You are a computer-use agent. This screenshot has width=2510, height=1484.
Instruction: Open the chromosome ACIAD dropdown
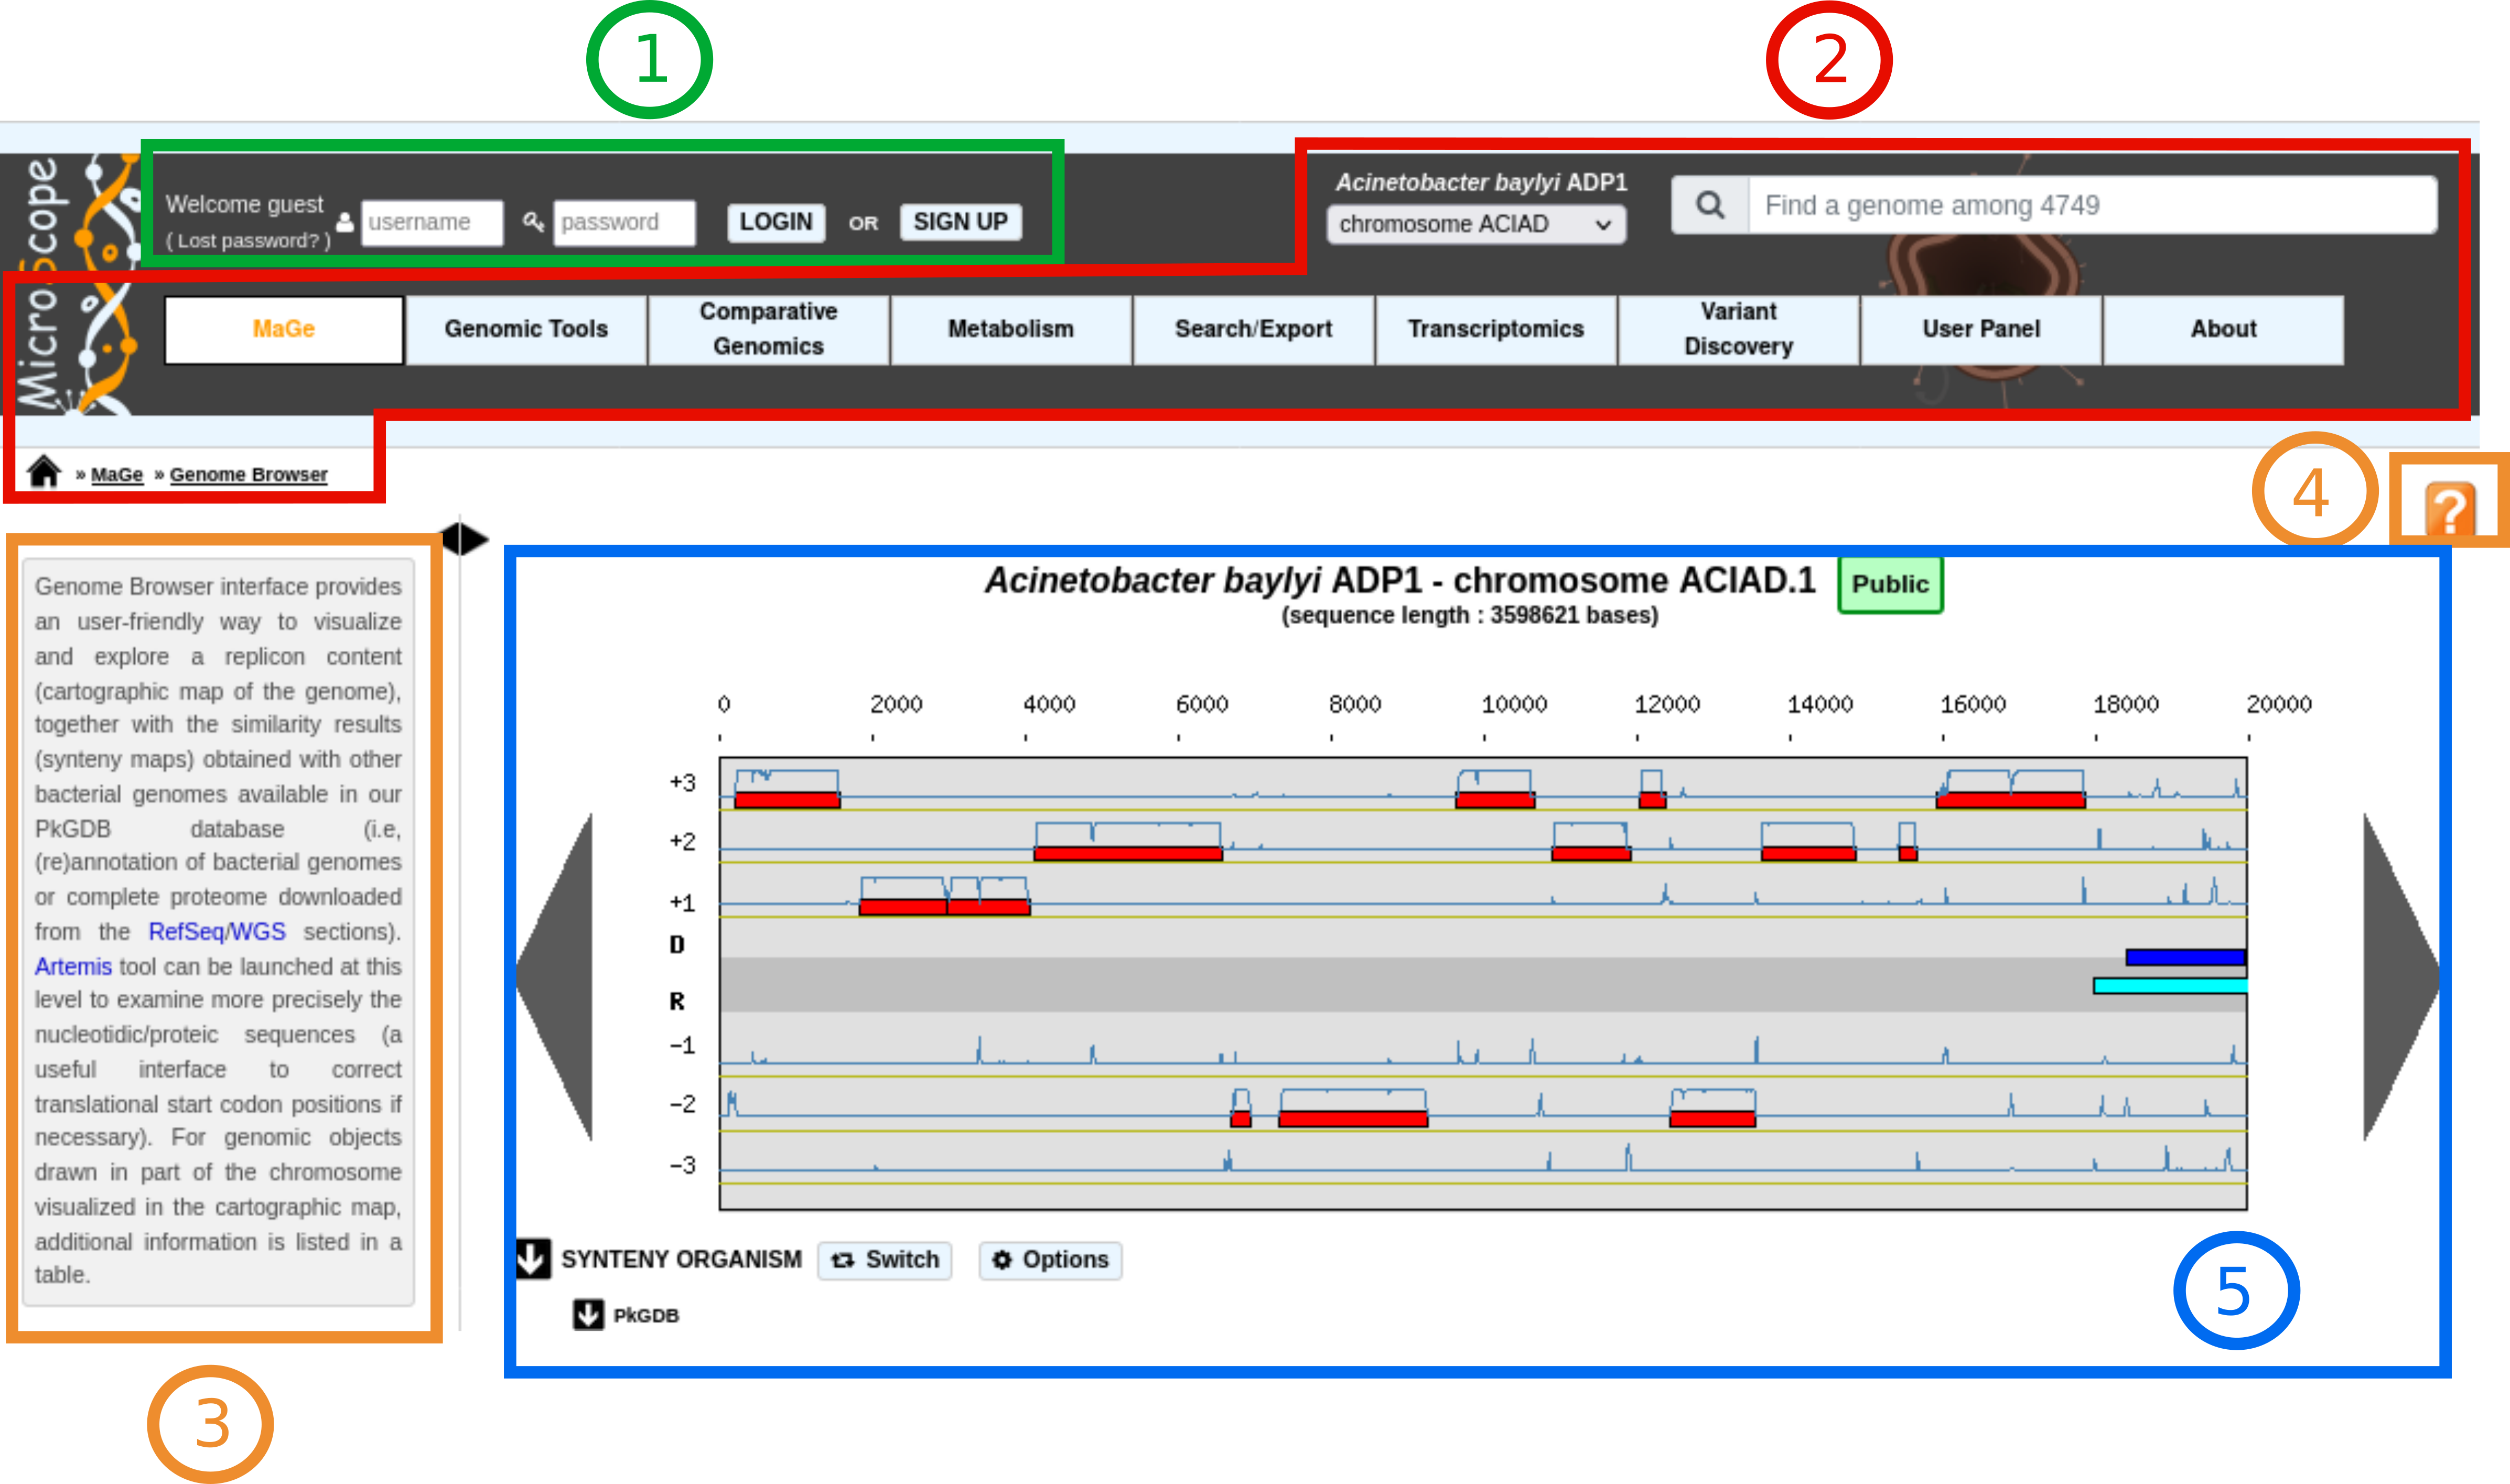click(1475, 224)
